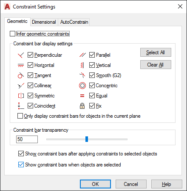Image resolution: width=187 pixels, height=191 pixels.
Task: Uncheck the Vertical constraint checkbox
Action: 92,65
